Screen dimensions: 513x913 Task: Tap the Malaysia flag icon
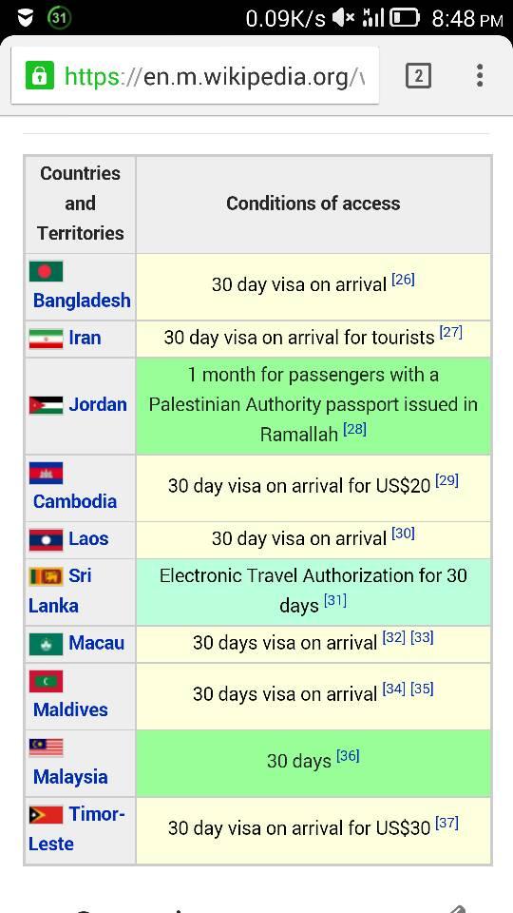point(46,748)
